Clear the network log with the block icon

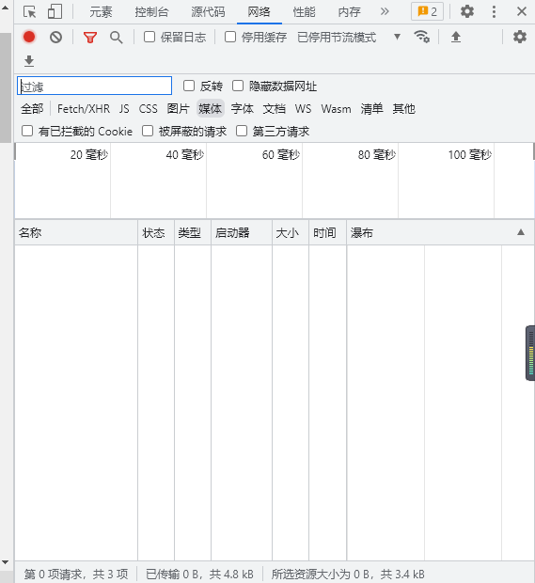tap(56, 38)
